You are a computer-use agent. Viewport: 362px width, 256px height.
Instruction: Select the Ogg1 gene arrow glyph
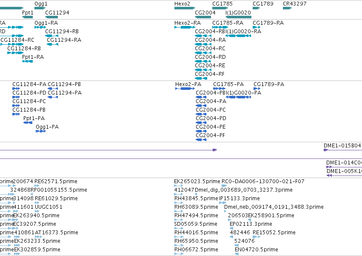coord(40,8)
